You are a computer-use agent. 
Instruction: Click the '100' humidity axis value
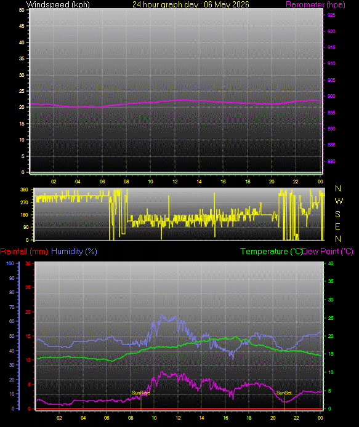pos(10,263)
